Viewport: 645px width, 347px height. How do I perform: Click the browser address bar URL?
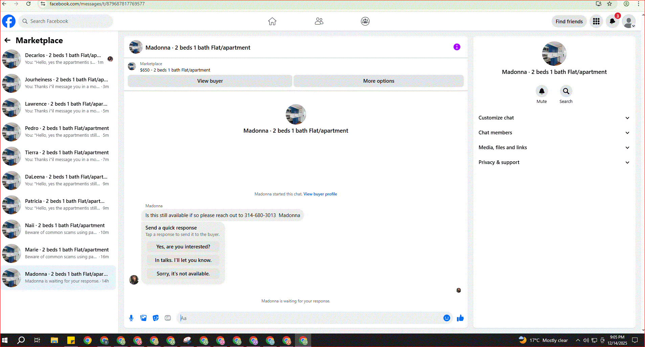click(97, 4)
